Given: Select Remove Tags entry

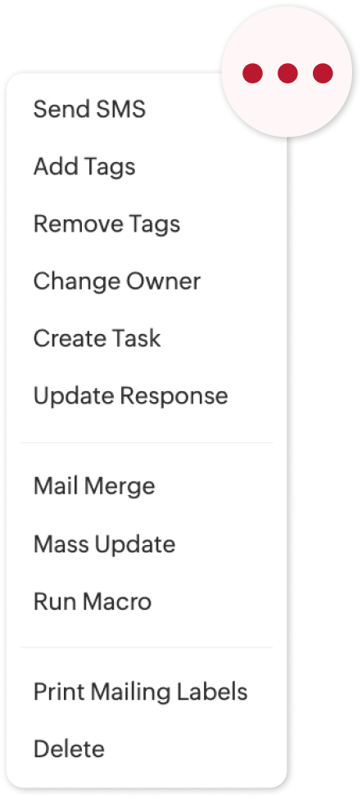Looking at the screenshot, I should click(107, 224).
